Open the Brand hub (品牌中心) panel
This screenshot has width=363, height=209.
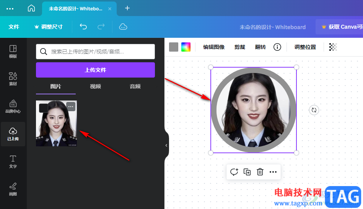[13, 106]
